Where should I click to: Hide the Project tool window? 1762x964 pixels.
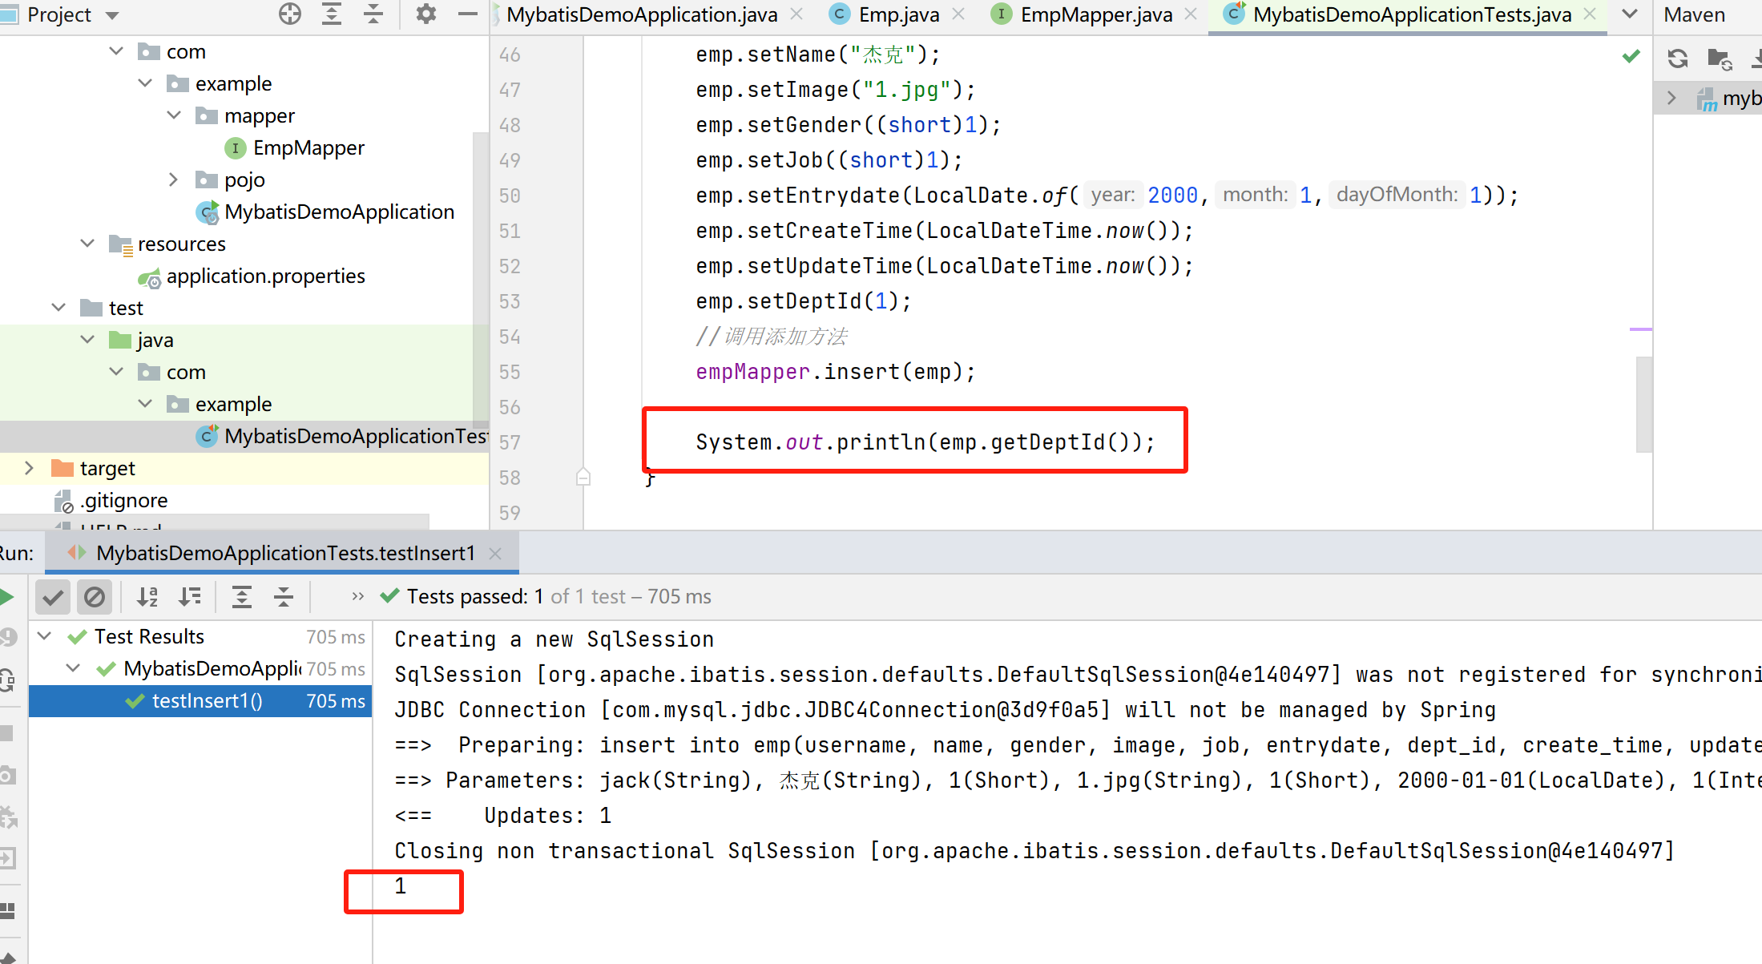[x=468, y=14]
